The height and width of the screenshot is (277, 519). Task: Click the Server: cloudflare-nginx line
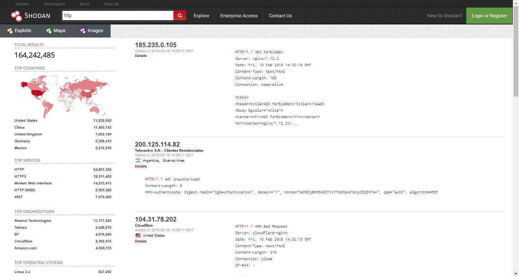point(261,233)
